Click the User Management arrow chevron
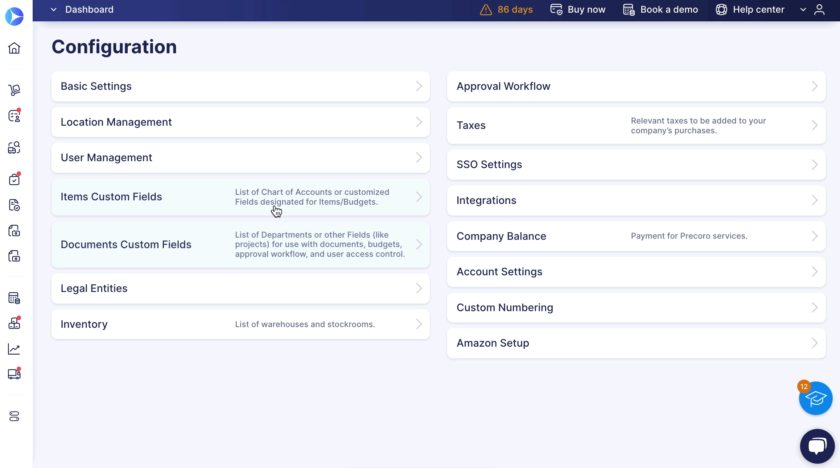This screenshot has width=840, height=468. pos(419,158)
